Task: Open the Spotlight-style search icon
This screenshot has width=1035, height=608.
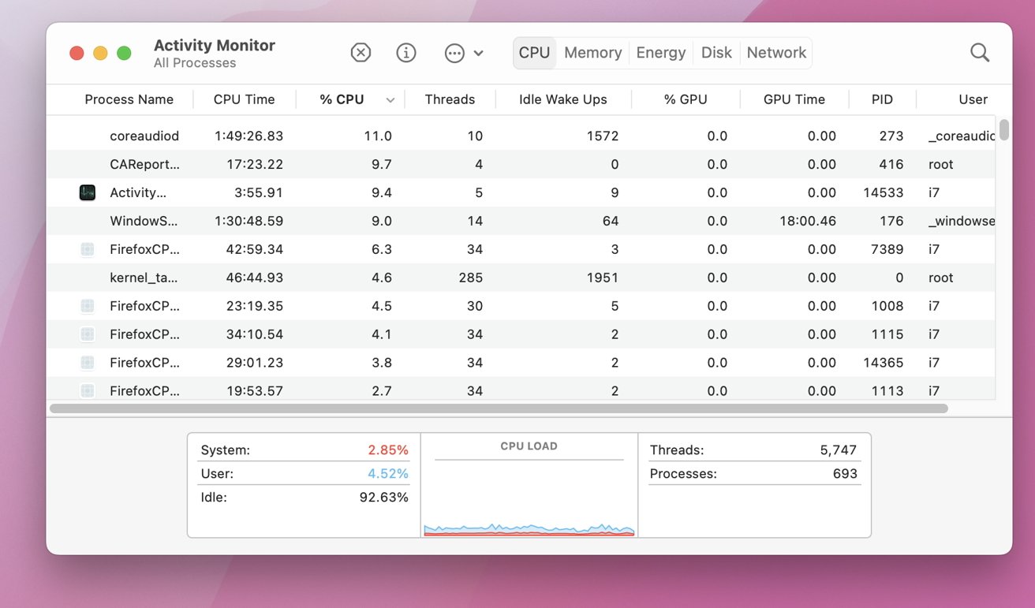Action: click(979, 52)
